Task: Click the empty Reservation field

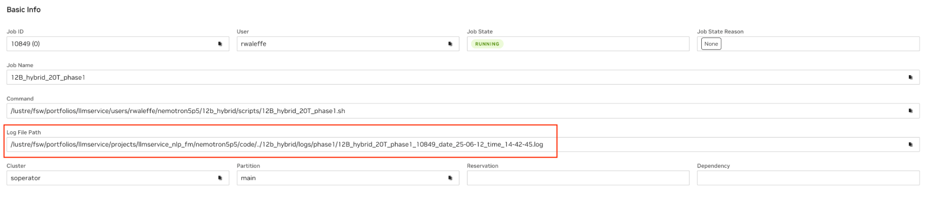Action: [578, 178]
